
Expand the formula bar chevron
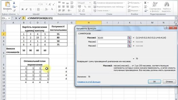pos(176,18)
